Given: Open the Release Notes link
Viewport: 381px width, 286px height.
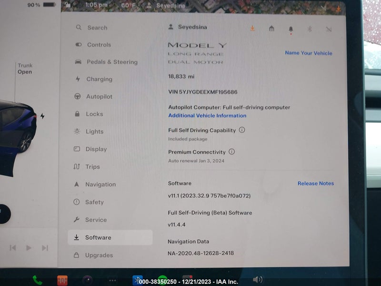Looking at the screenshot, I should tap(316, 184).
